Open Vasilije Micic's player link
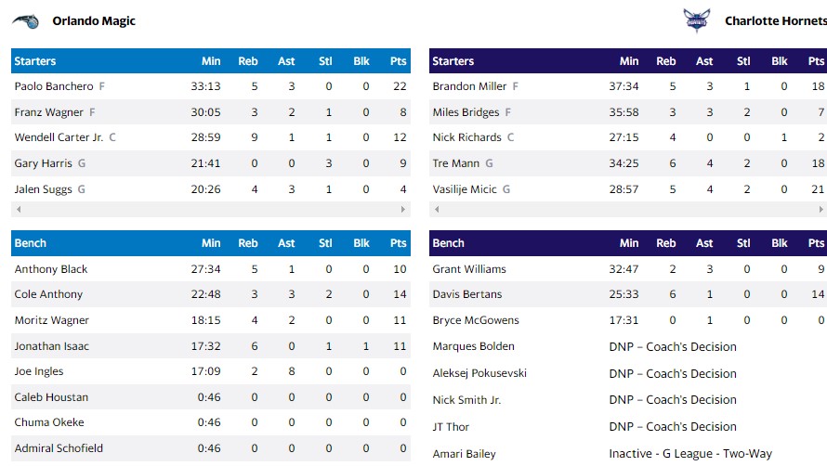The height and width of the screenshot is (466, 827). point(466,188)
